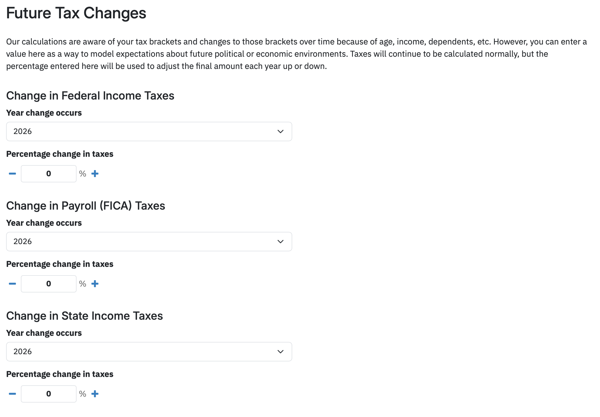Screen dimensions: 600x417
Task: Click chevron arrow in Federal year selector
Action: (x=281, y=131)
